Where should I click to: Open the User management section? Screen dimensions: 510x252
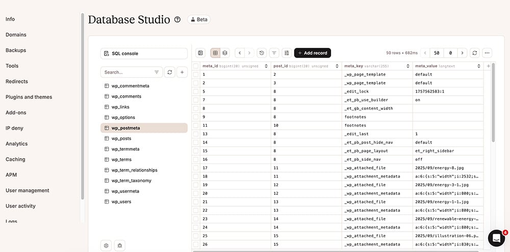coord(28,190)
